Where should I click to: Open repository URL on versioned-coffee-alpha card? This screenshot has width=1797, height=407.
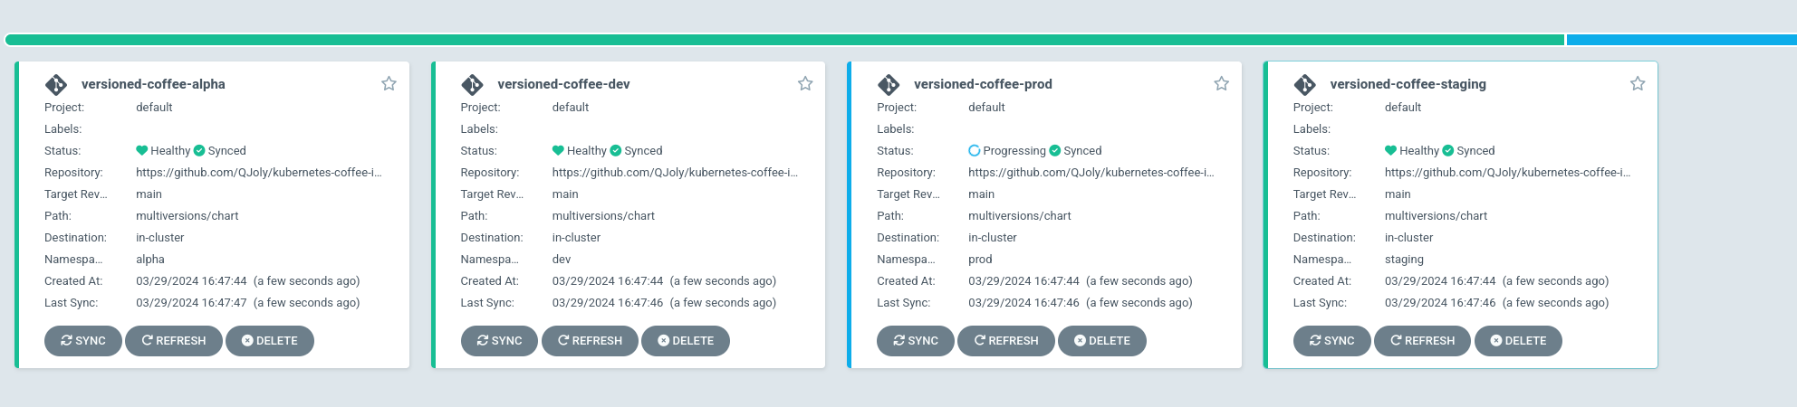click(x=259, y=173)
